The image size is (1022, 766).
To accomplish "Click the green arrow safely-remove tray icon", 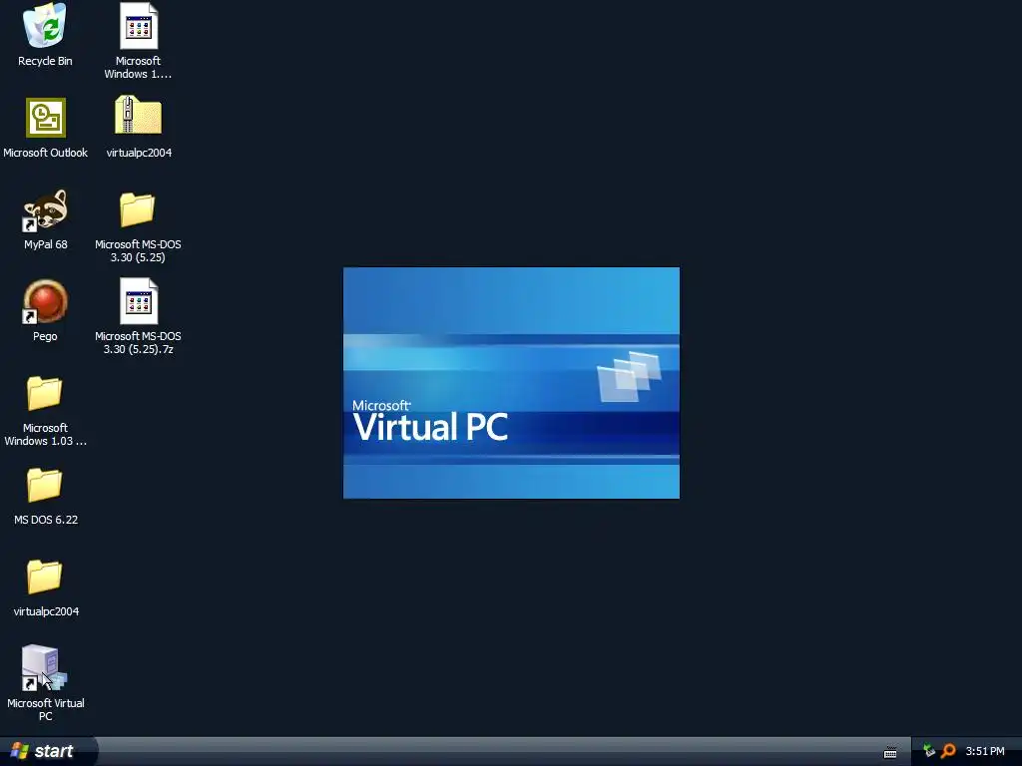I will click(929, 751).
